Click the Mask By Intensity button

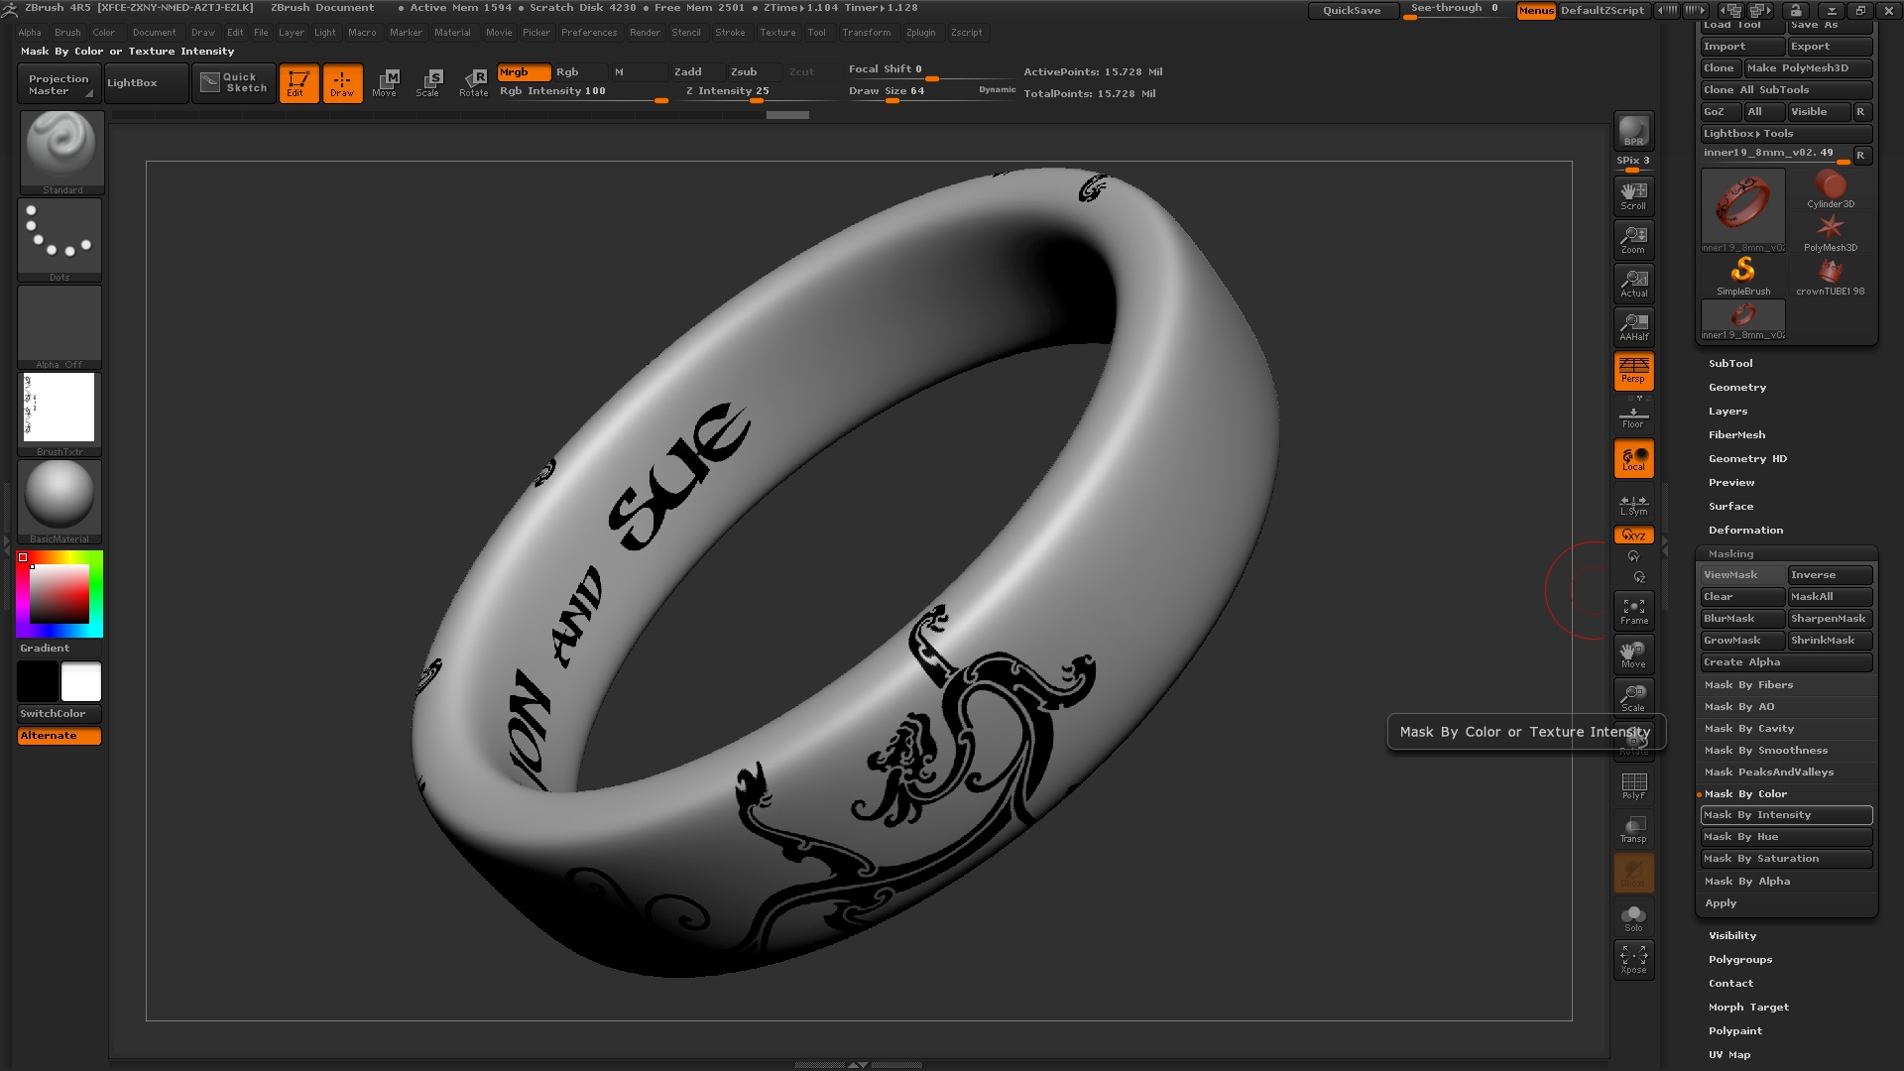(x=1786, y=815)
